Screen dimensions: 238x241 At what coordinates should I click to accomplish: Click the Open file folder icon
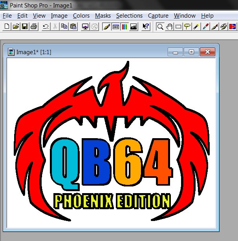pyautogui.click(x=16, y=27)
